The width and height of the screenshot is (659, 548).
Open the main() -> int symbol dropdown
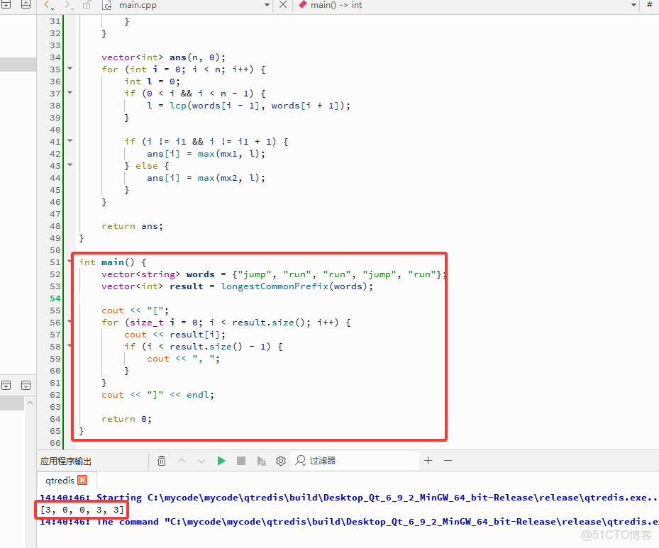click(633, 5)
